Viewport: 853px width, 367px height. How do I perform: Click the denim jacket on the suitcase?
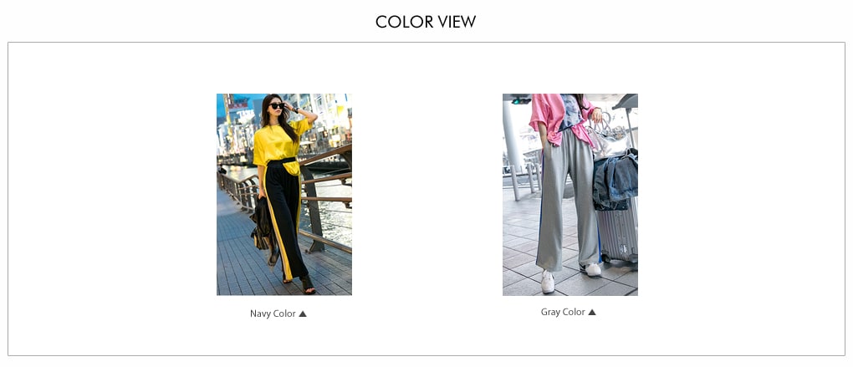pos(615,180)
